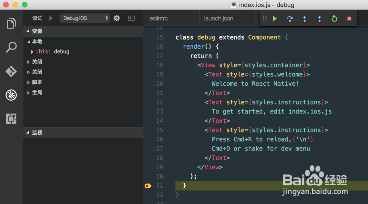Click the 调试 debug label
This screenshot has width=368, height=204.
pyautogui.click(x=37, y=18)
